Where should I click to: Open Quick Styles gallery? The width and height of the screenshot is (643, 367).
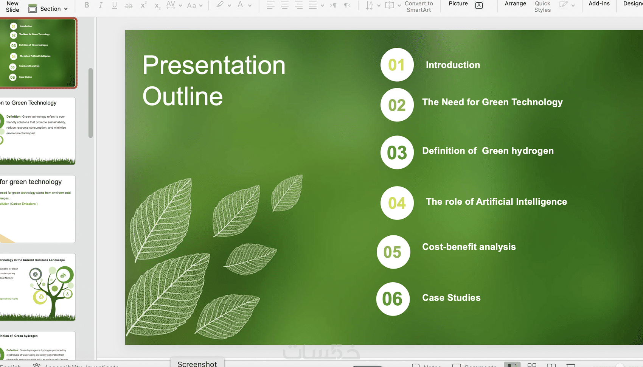[542, 6]
